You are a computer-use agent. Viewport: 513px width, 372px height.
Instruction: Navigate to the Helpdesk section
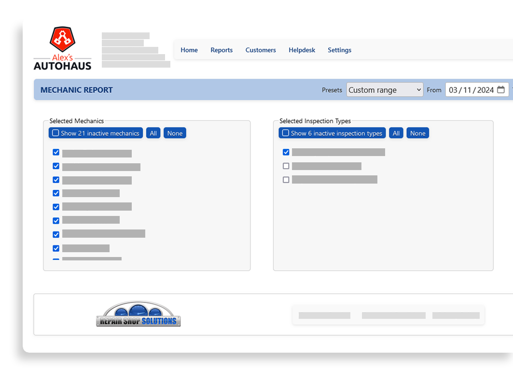[x=302, y=50]
